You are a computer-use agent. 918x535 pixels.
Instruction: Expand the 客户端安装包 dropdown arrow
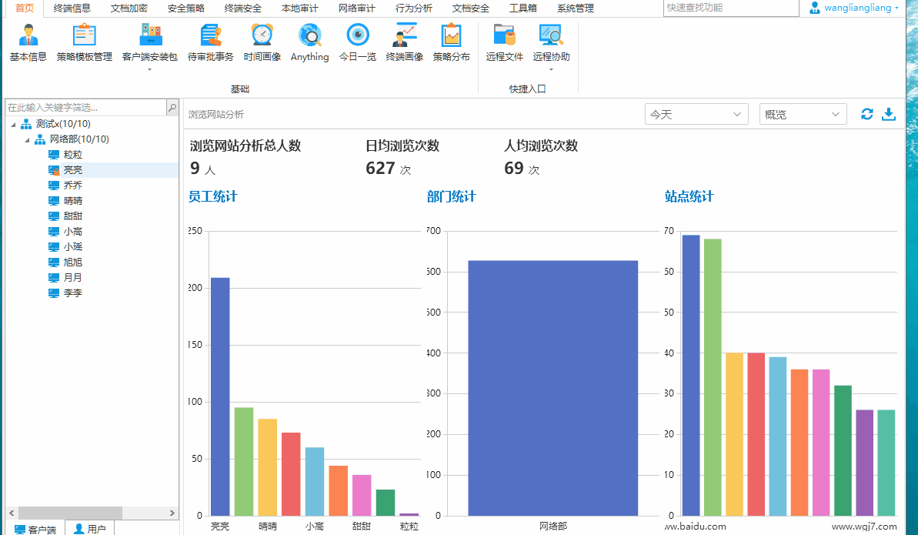tap(150, 69)
